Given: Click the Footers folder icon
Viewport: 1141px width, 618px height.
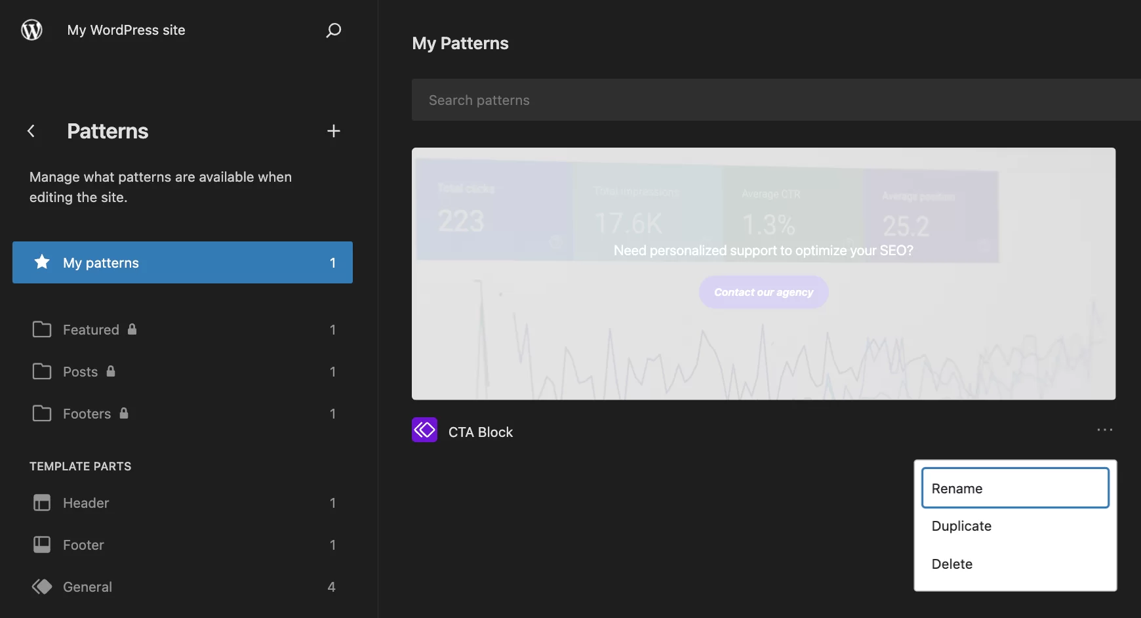Looking at the screenshot, I should 42,413.
